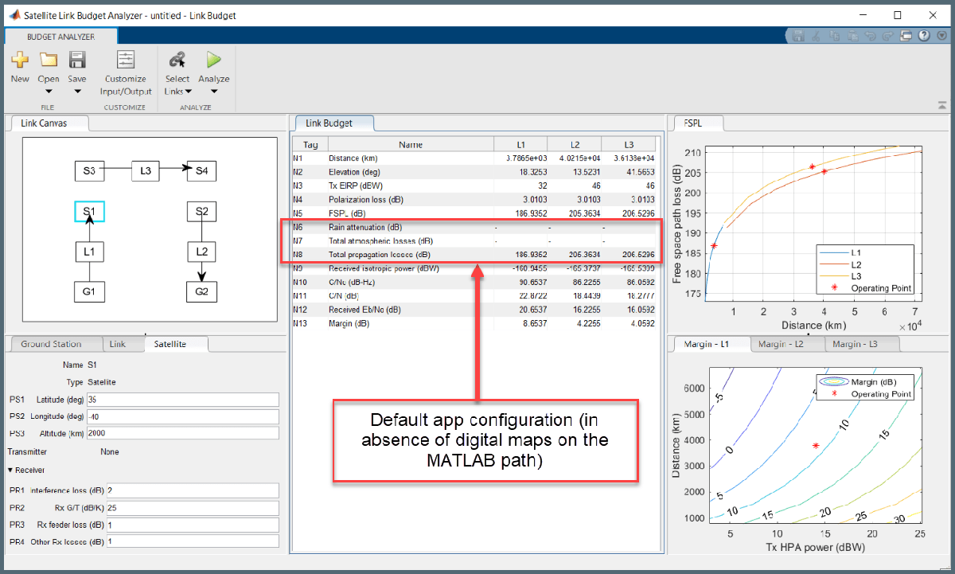Select link block L3 on canvas

(x=146, y=170)
